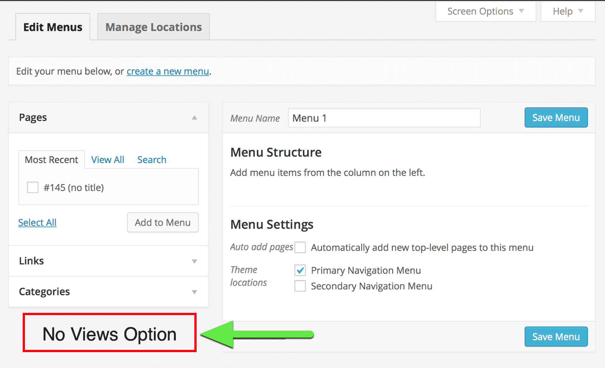This screenshot has height=368, width=605.
Task: Open the Search pages tab
Action: [152, 160]
